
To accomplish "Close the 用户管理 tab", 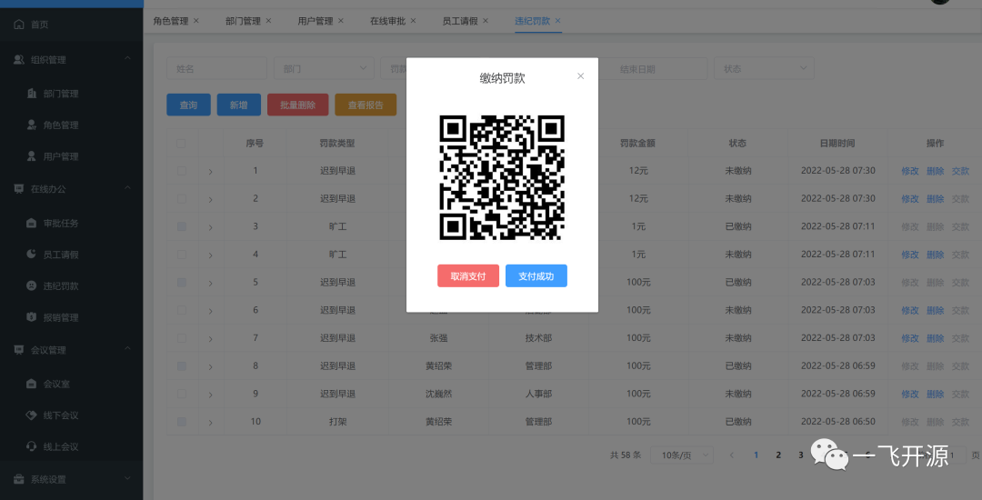I will 341,21.
